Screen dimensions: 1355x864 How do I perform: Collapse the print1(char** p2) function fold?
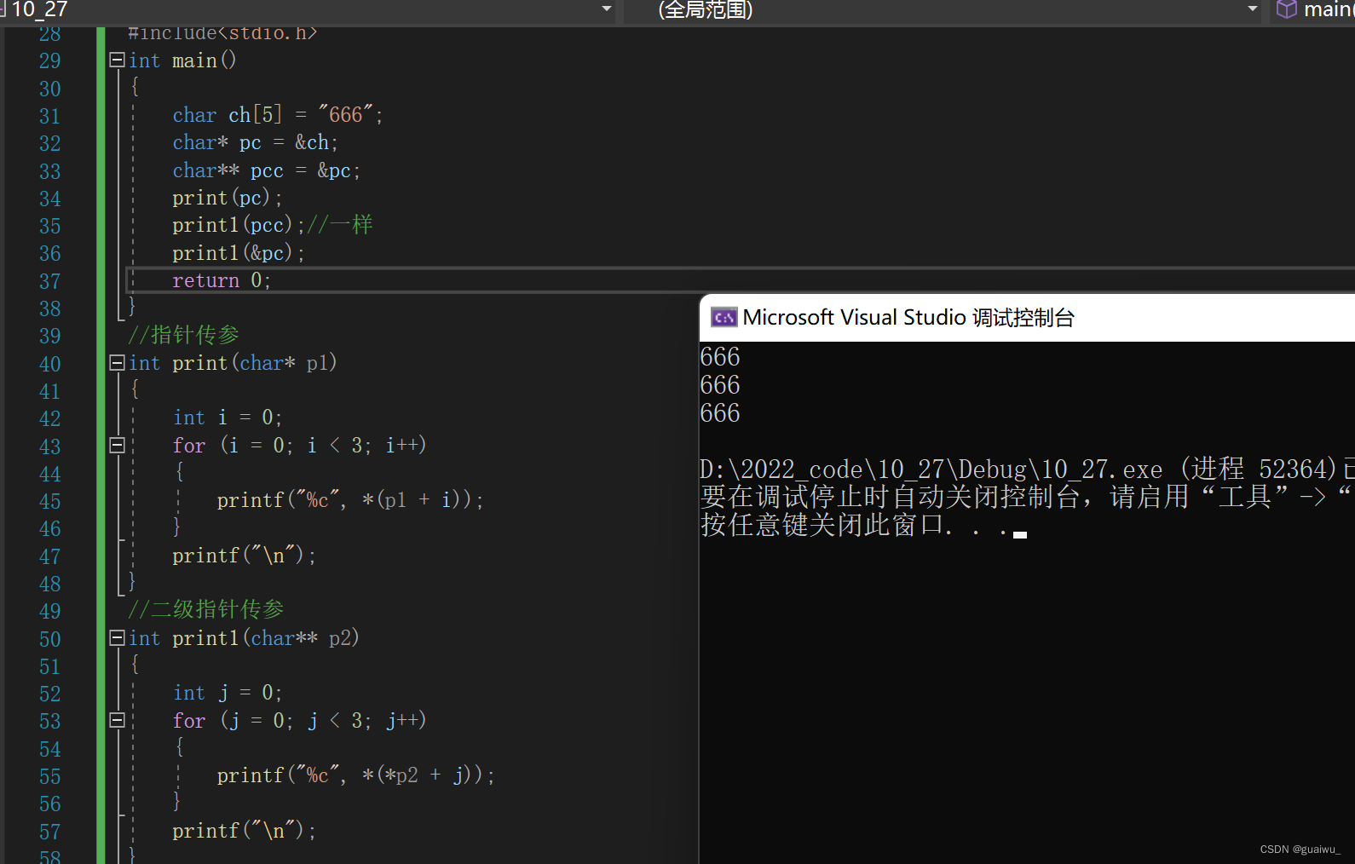(x=118, y=638)
